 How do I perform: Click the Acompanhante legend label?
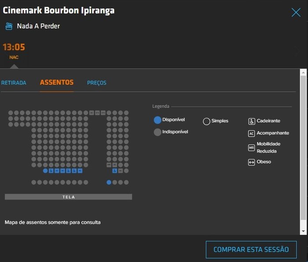[x=273, y=133]
